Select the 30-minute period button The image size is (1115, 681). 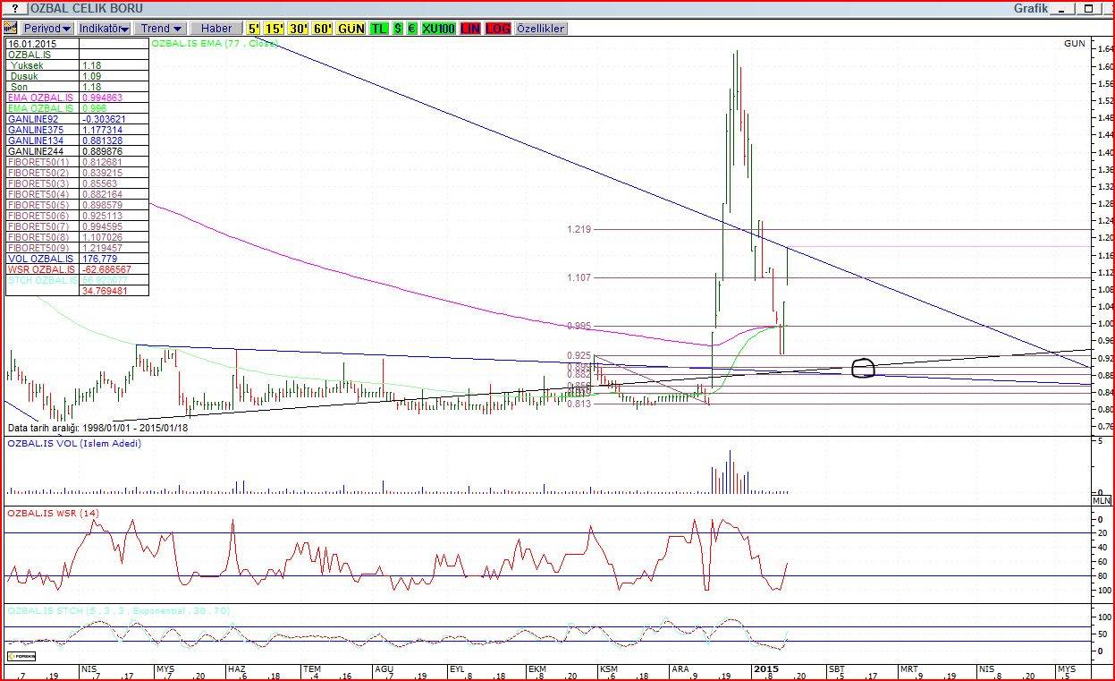[x=299, y=29]
